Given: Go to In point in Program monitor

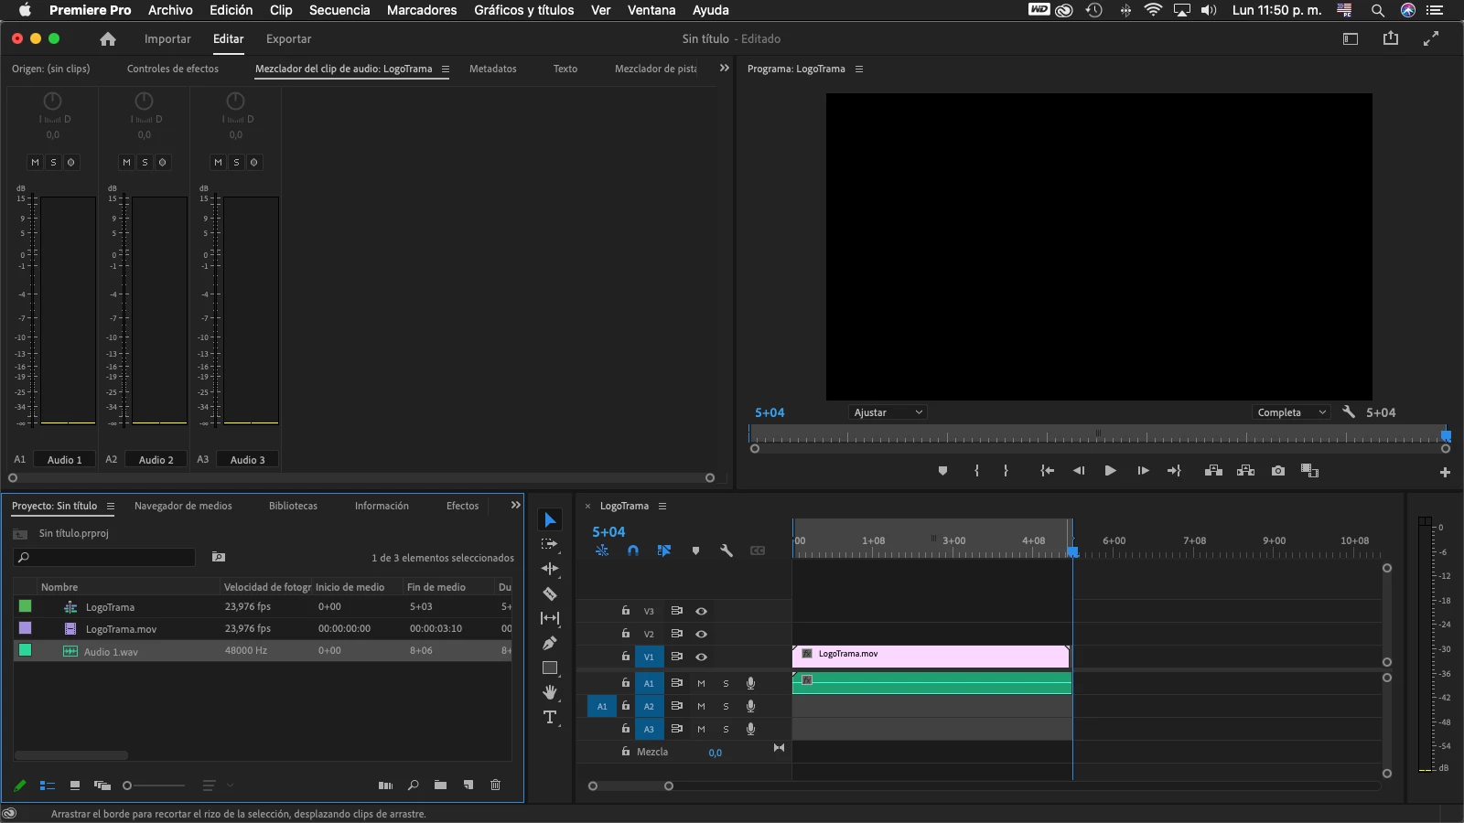Looking at the screenshot, I should pos(1048,471).
